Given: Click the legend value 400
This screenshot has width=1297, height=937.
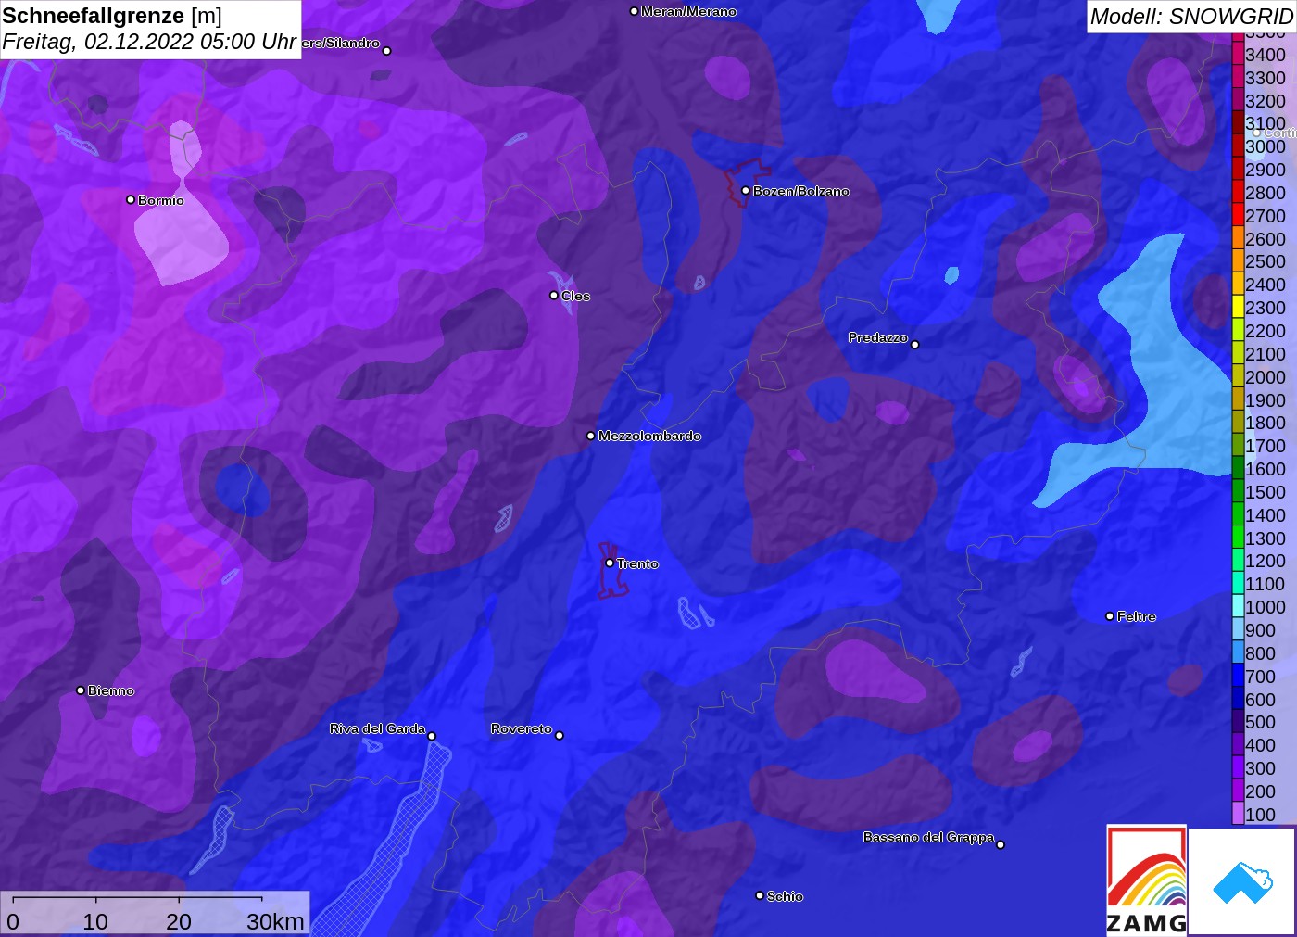Looking at the screenshot, I should tap(1260, 745).
